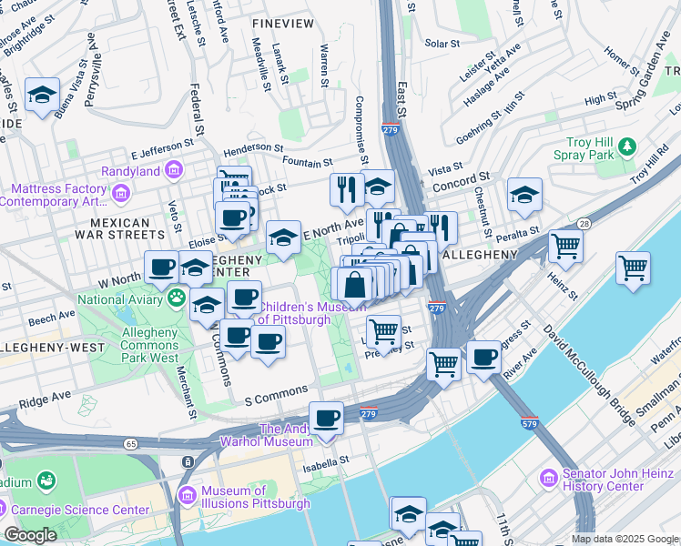Select the Museum of Illusions Pittsburgh pin

(188, 495)
